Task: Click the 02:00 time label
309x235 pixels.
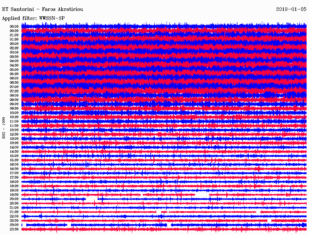Action: (x=14, y=44)
